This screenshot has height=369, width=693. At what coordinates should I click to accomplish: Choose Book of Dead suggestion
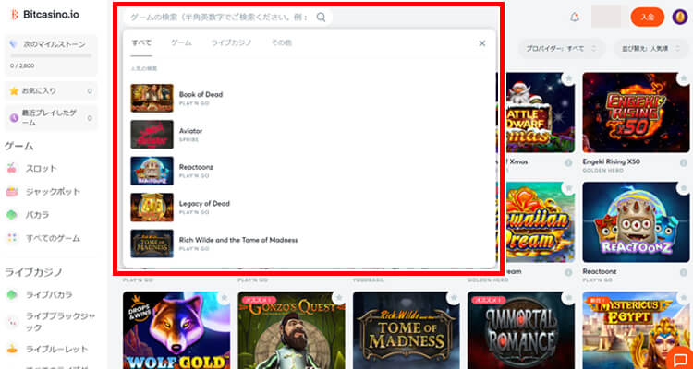pos(310,98)
